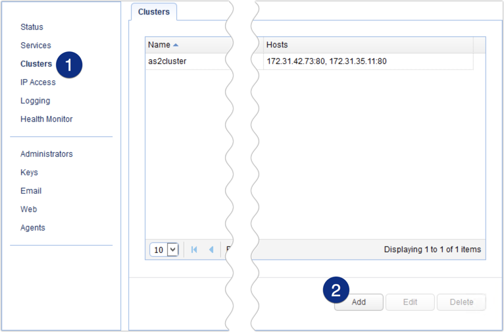Image resolution: width=504 pixels, height=332 pixels.
Task: Open Services in the sidebar
Action: coord(36,45)
